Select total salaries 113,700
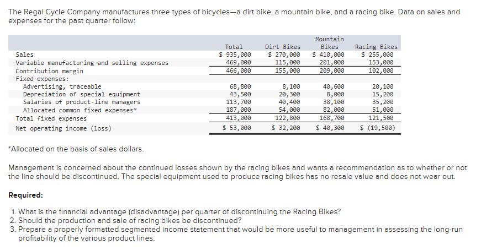This screenshot has width=481, height=250. [x=239, y=102]
